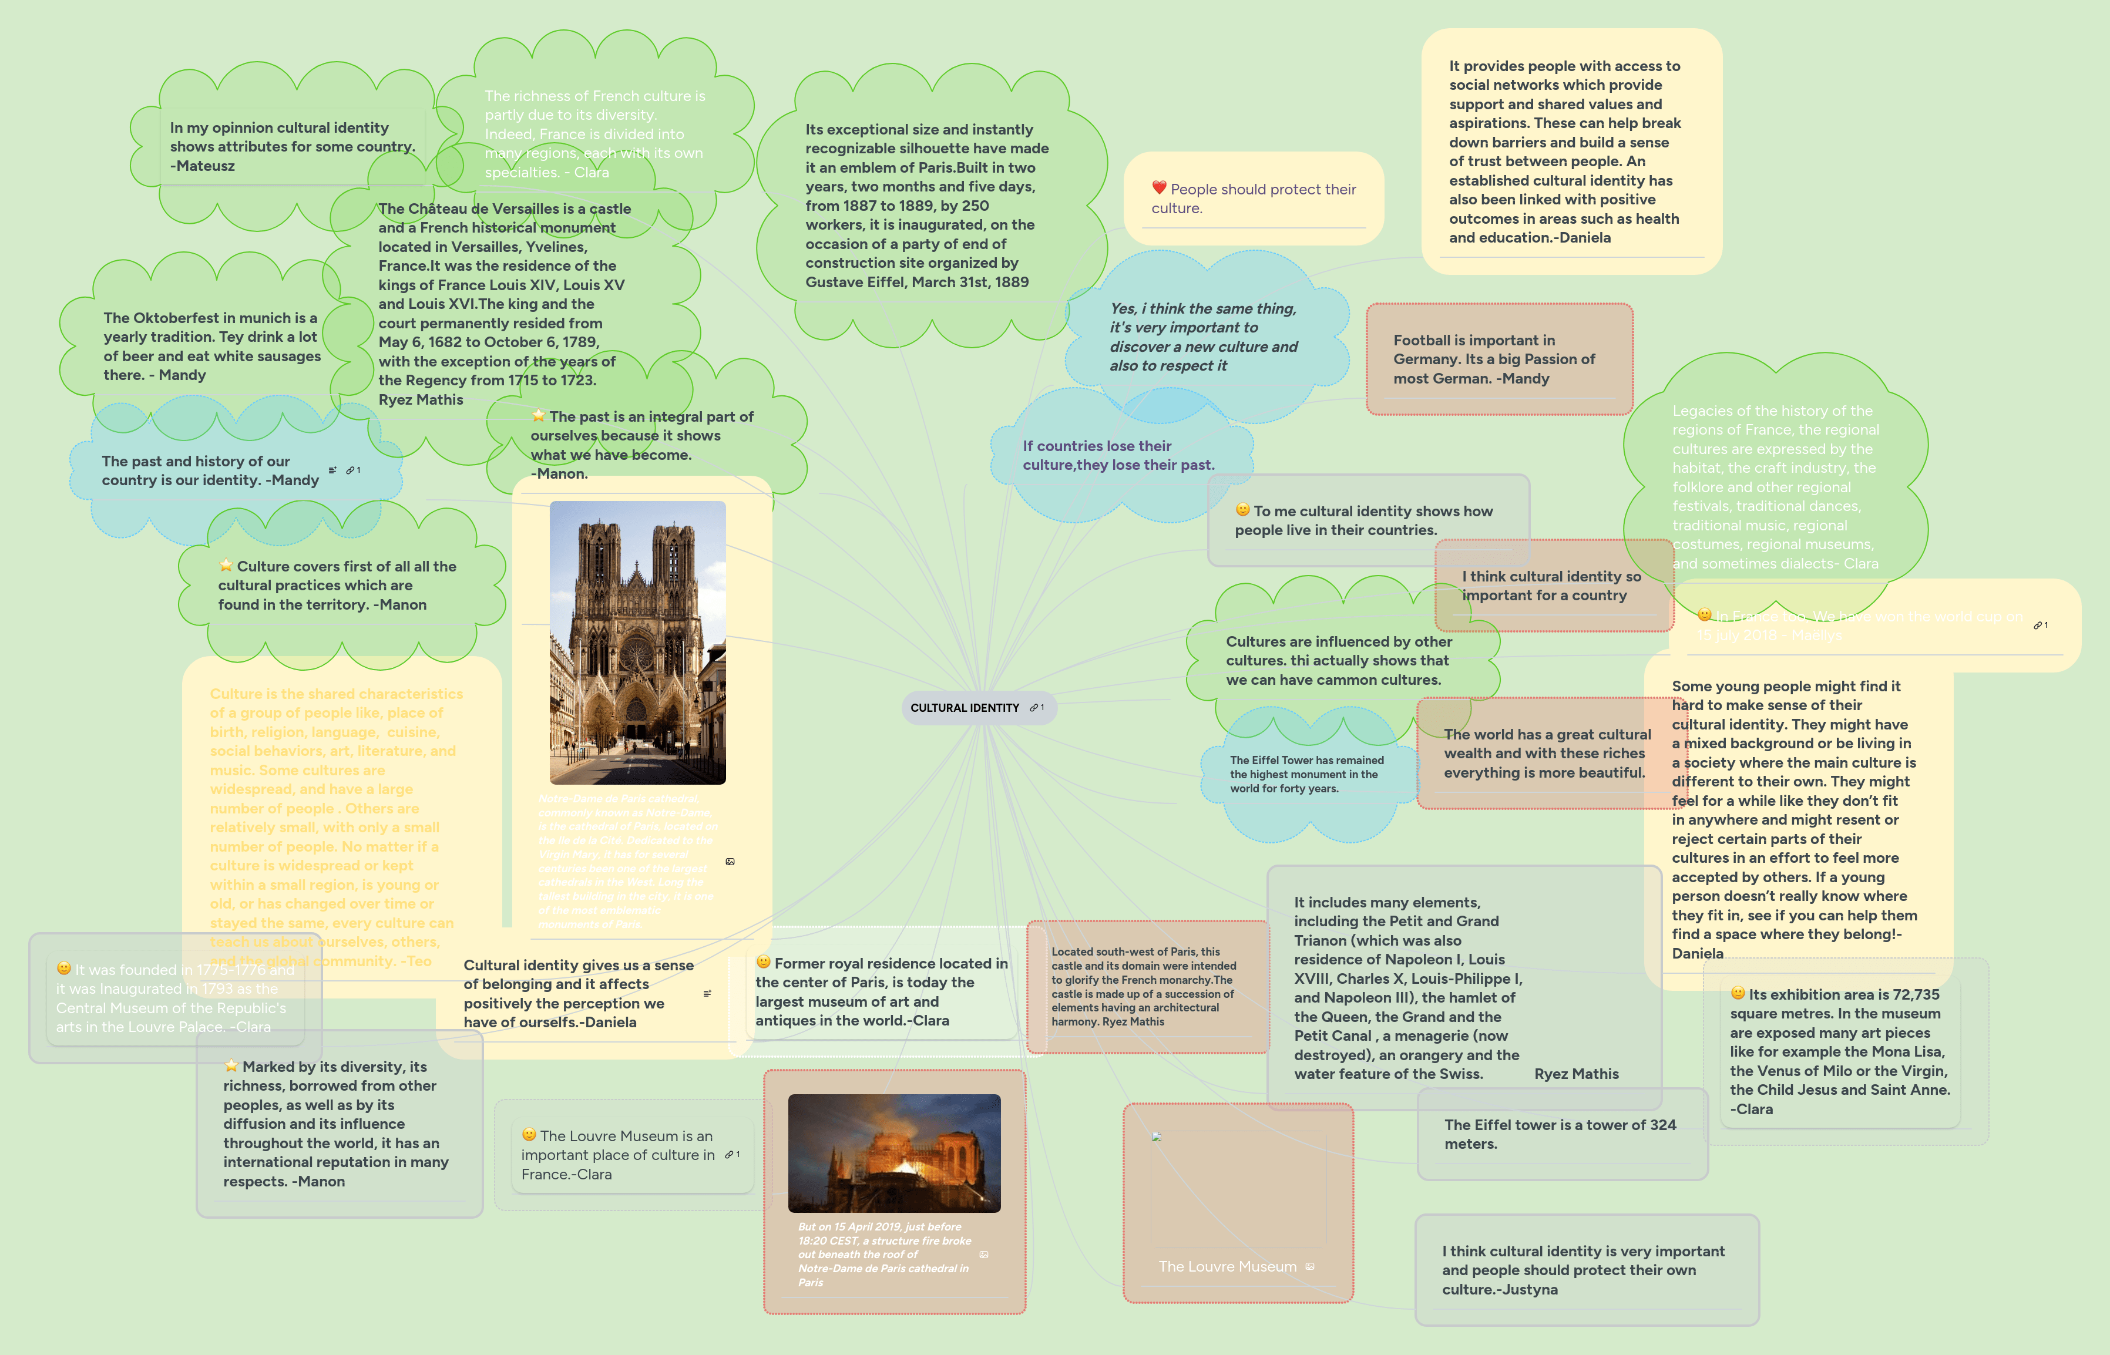Viewport: 2110px width, 1355px height.
Task: Open the attached link on Mandy's past-history node
Action: pyautogui.click(x=350, y=470)
